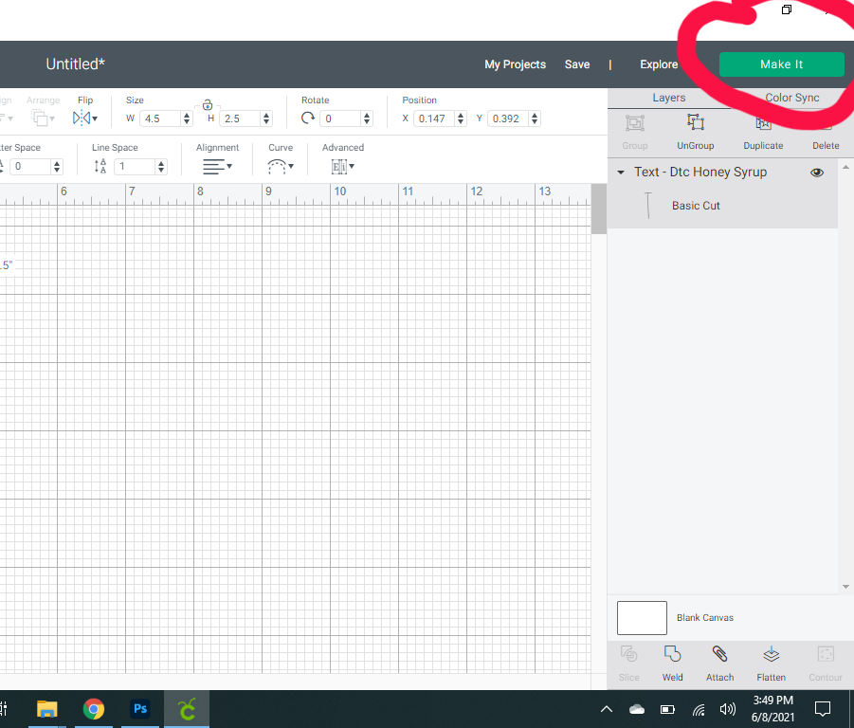Open the Advanced text dropdown

tap(342, 167)
